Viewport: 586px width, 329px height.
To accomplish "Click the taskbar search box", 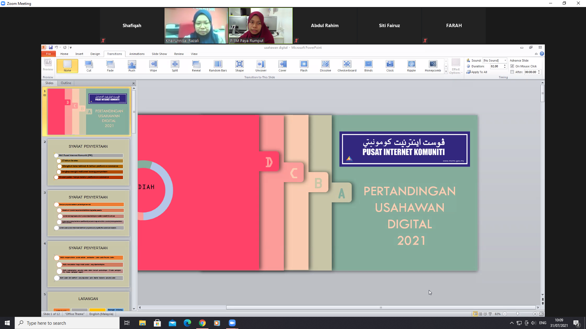I will pos(67,323).
